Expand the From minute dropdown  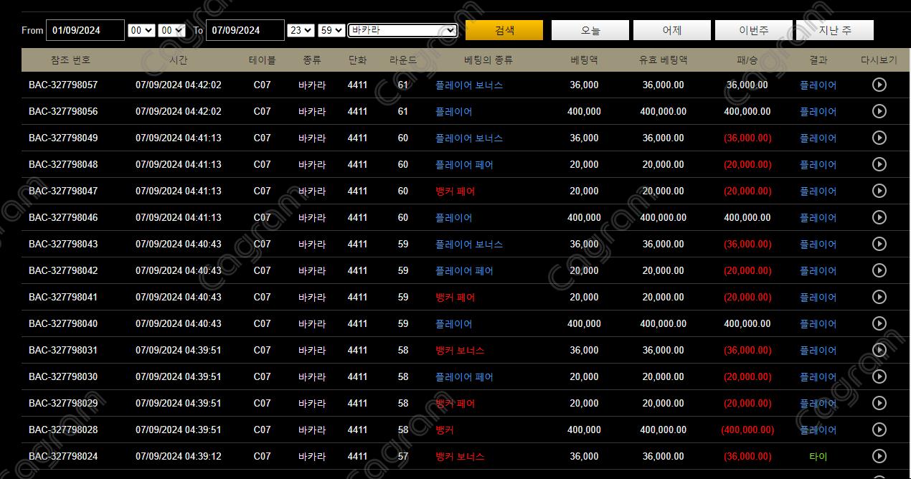point(172,30)
